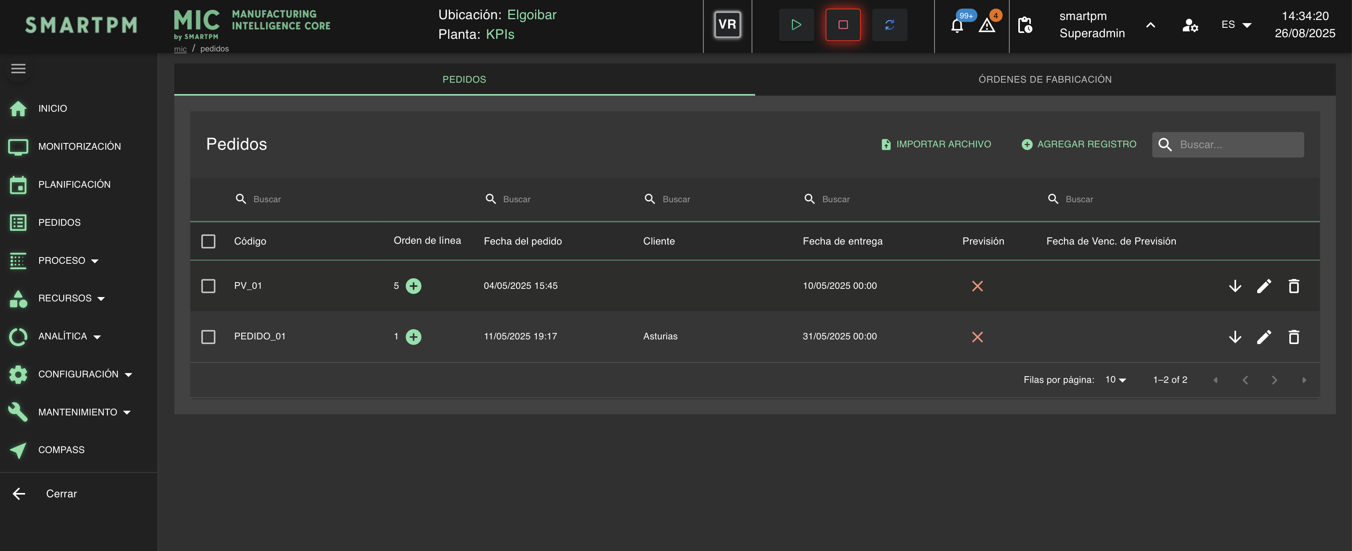Open rows per page dropdown
1352x551 pixels.
(1115, 380)
